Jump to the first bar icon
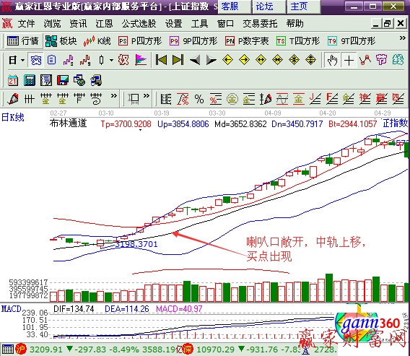The image size is (410, 356). 161,60
